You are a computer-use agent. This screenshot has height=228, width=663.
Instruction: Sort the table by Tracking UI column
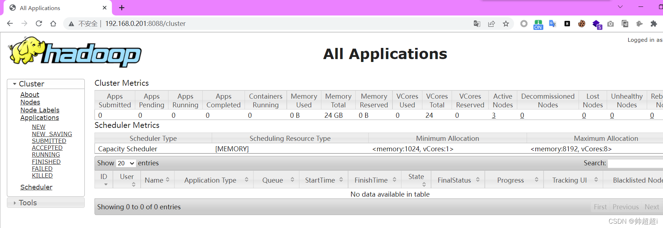573,180
